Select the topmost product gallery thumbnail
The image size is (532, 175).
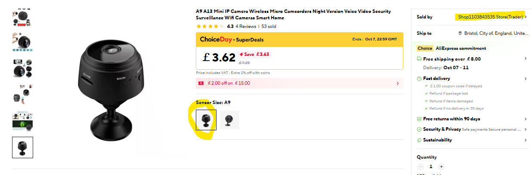click(x=22, y=16)
